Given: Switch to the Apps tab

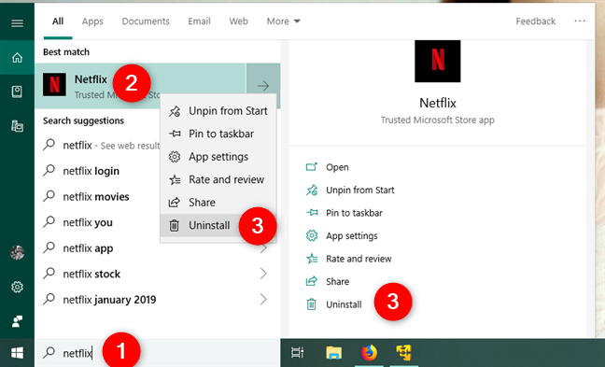Looking at the screenshot, I should 92,21.
